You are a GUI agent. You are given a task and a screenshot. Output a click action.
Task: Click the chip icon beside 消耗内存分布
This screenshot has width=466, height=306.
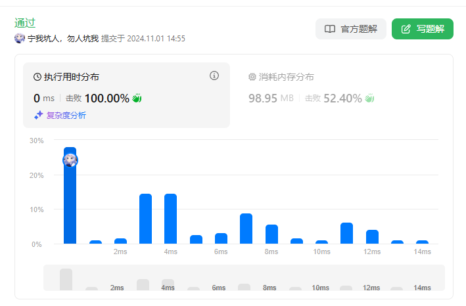pyautogui.click(x=252, y=77)
